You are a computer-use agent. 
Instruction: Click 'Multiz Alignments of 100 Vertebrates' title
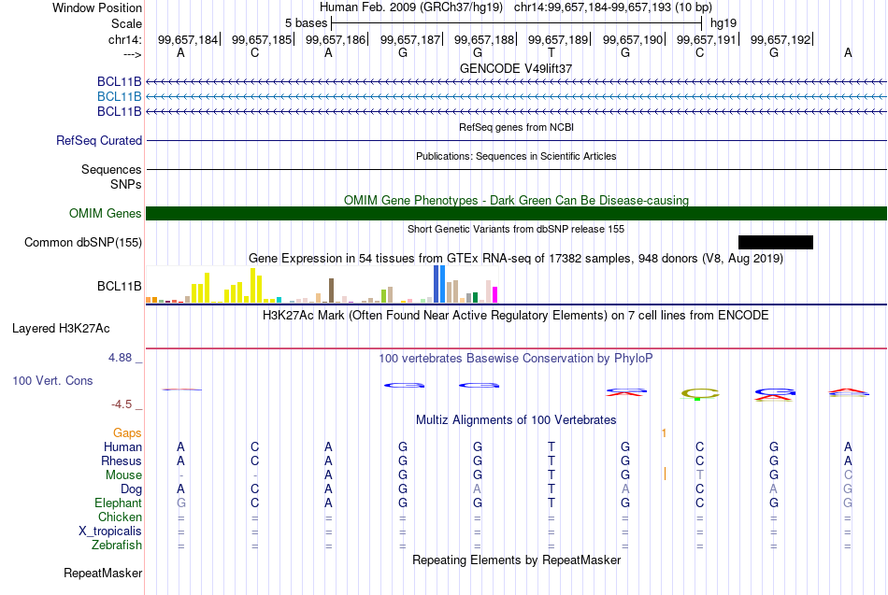tap(516, 420)
